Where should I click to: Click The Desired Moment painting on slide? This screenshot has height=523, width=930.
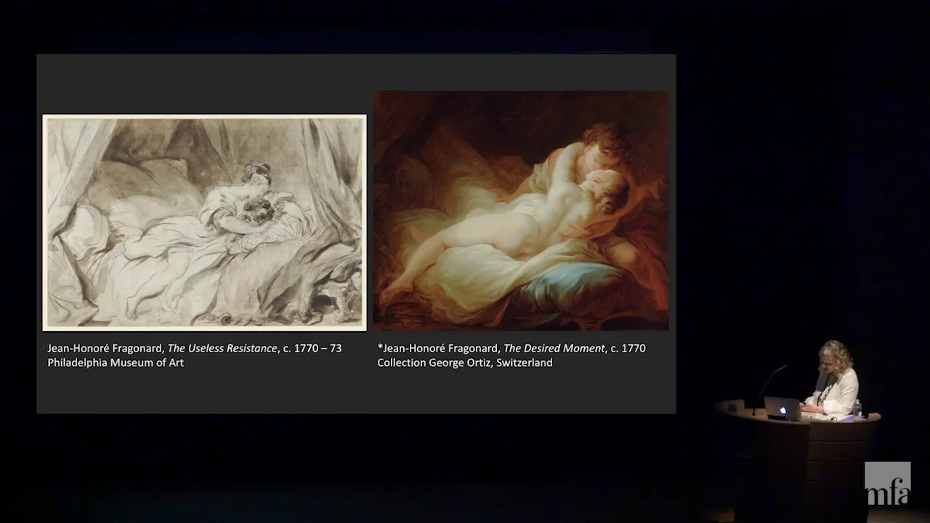521,210
